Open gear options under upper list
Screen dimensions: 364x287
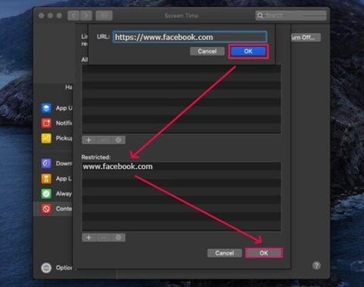point(118,140)
